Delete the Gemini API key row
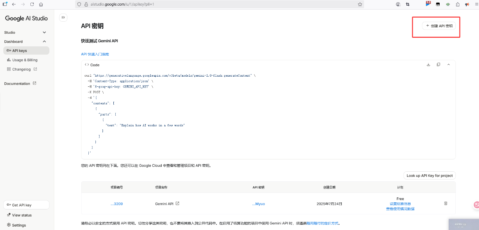This screenshot has height=230, width=479. [x=446, y=203]
